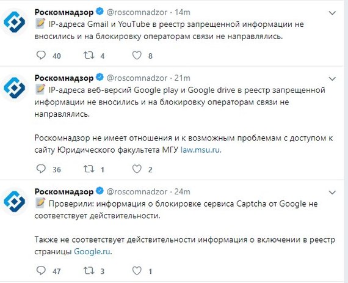The height and width of the screenshot is (283, 348).
Task: Like the tweet mentioning Google.ru
Action: click(x=137, y=271)
